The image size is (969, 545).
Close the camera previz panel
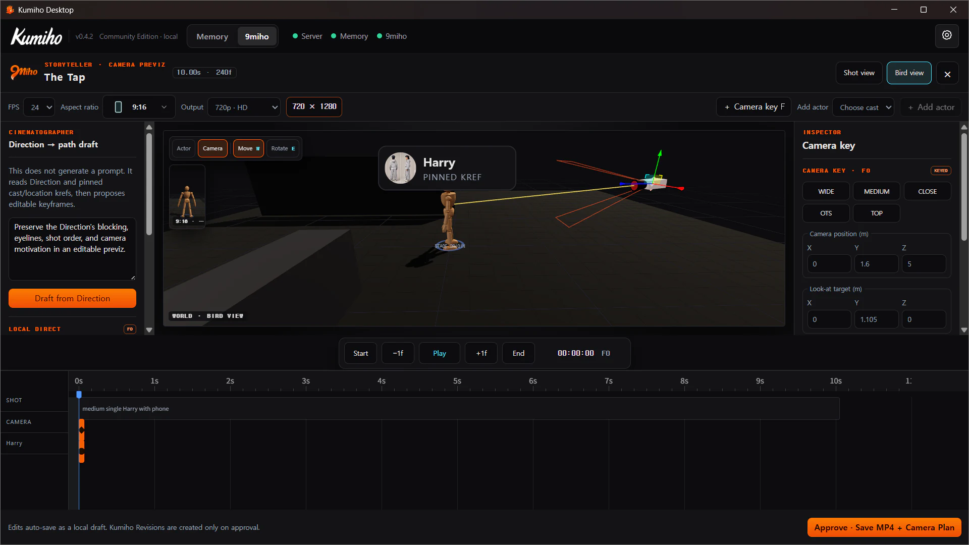[x=947, y=74]
